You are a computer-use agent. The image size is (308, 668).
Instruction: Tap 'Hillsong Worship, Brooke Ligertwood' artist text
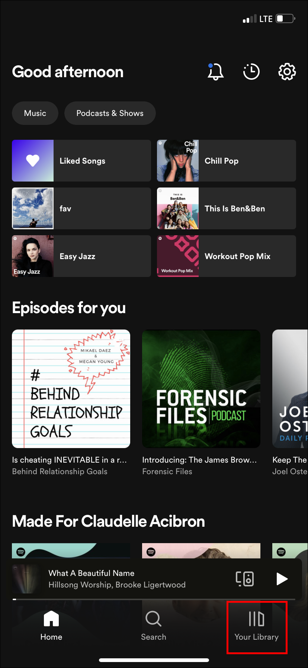point(117,585)
